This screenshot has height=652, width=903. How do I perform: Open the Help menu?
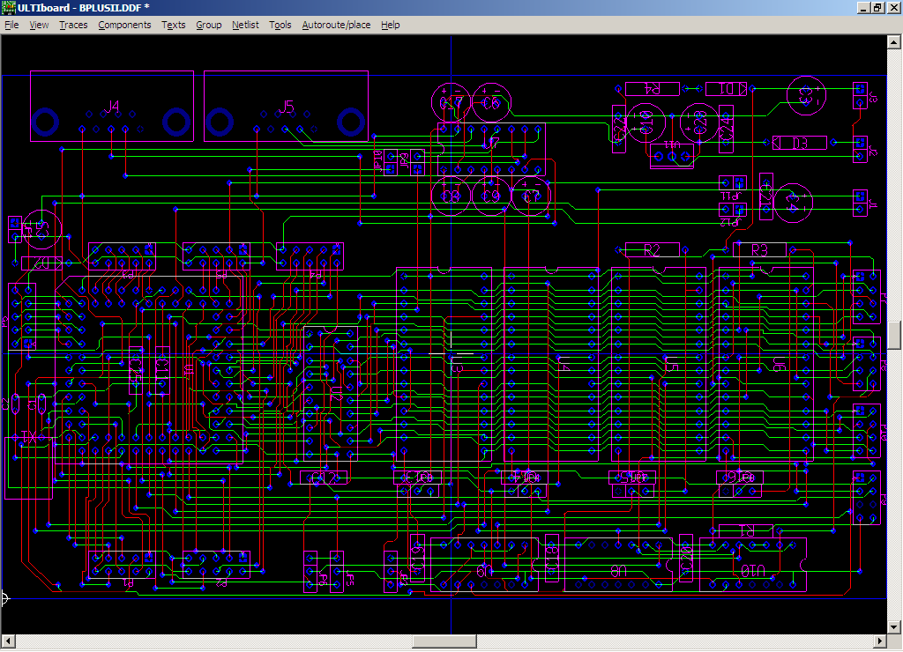tap(390, 25)
